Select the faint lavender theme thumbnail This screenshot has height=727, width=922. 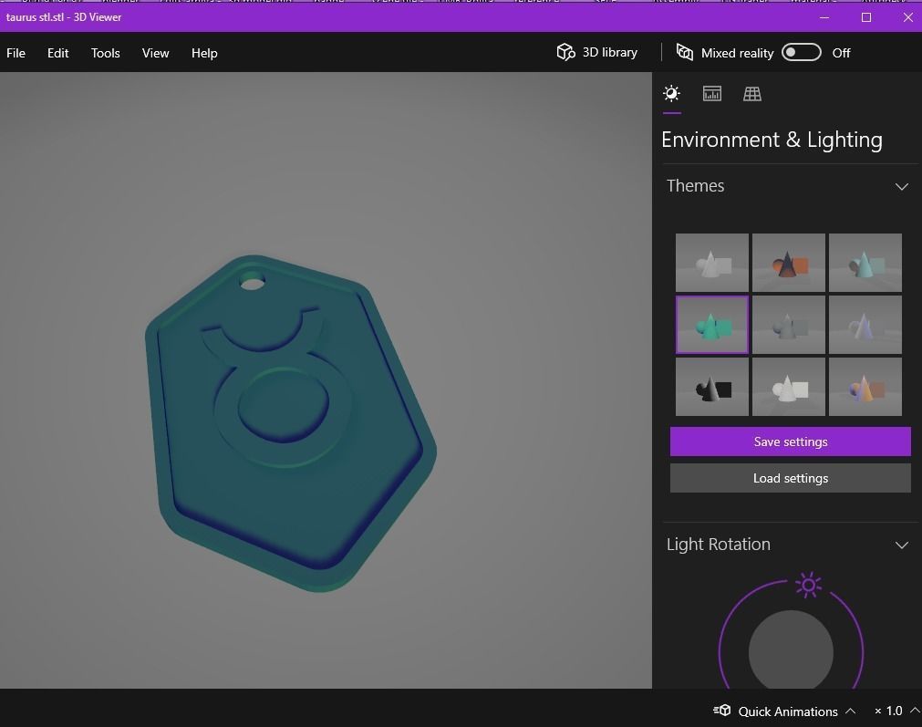(x=865, y=325)
